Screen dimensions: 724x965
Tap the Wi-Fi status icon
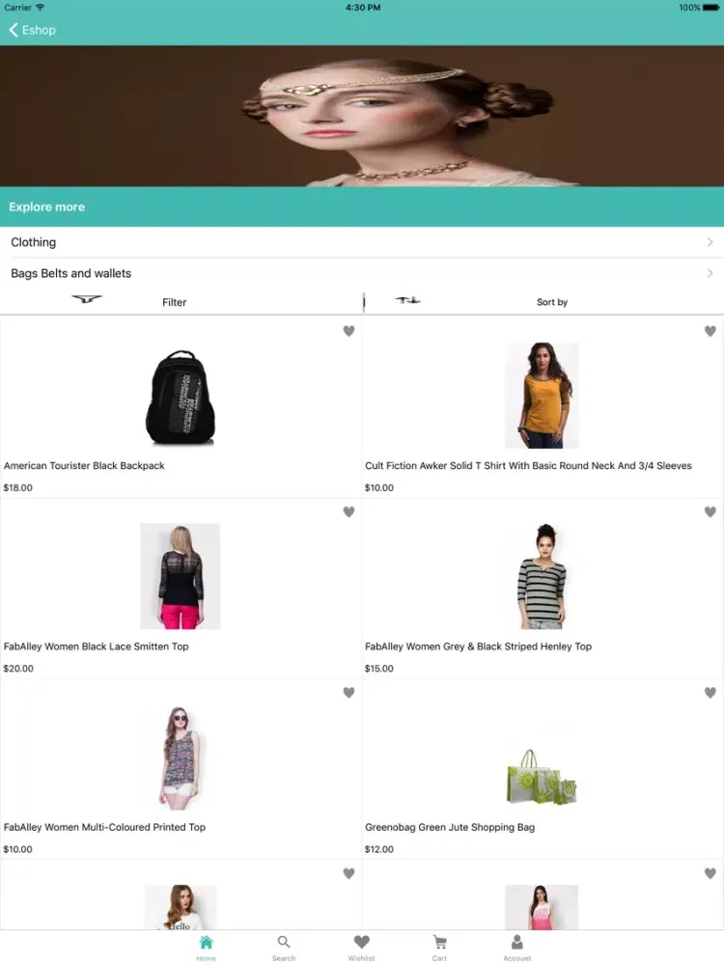click(x=40, y=8)
